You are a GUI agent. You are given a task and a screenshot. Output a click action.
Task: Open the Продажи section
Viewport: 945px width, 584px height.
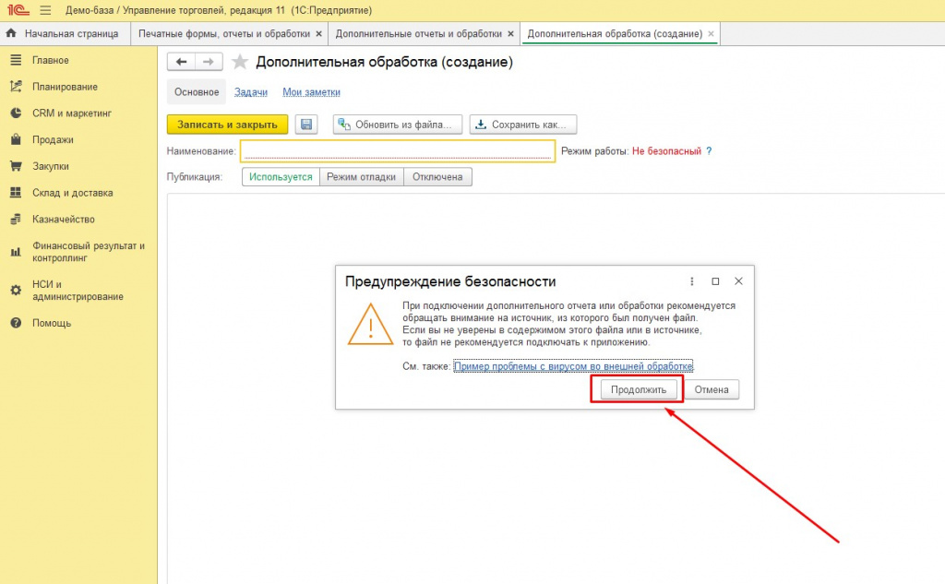[x=53, y=140]
